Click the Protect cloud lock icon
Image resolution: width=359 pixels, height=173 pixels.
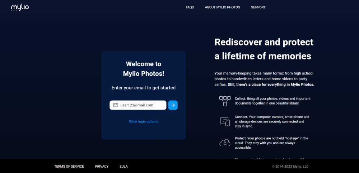point(225,143)
